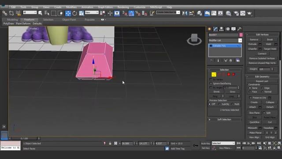
Task: Select SubObj preview selection radio
Action: pyautogui.click(x=219, y=104)
